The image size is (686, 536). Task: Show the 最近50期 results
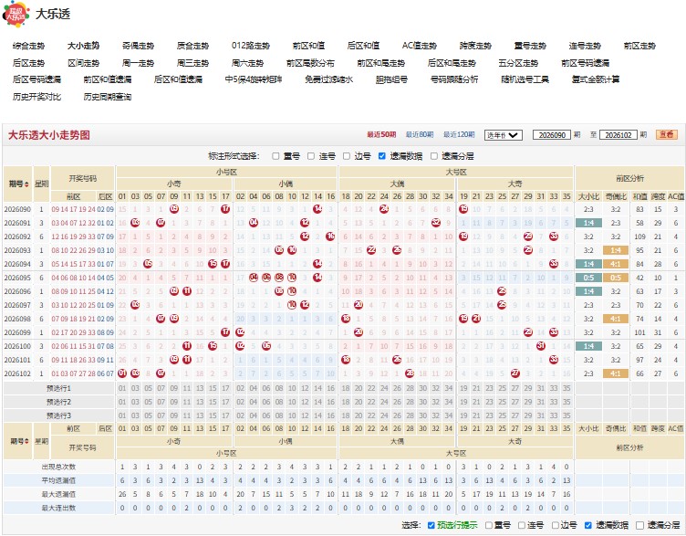click(381, 135)
